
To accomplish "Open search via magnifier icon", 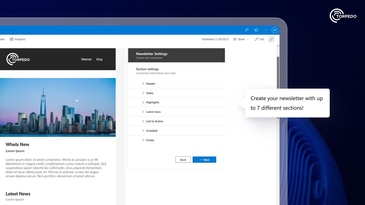I will coord(247,30).
